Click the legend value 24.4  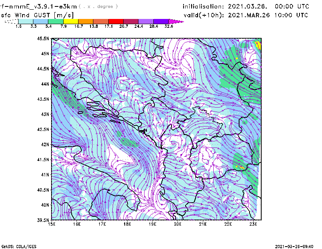click(x=138, y=26)
